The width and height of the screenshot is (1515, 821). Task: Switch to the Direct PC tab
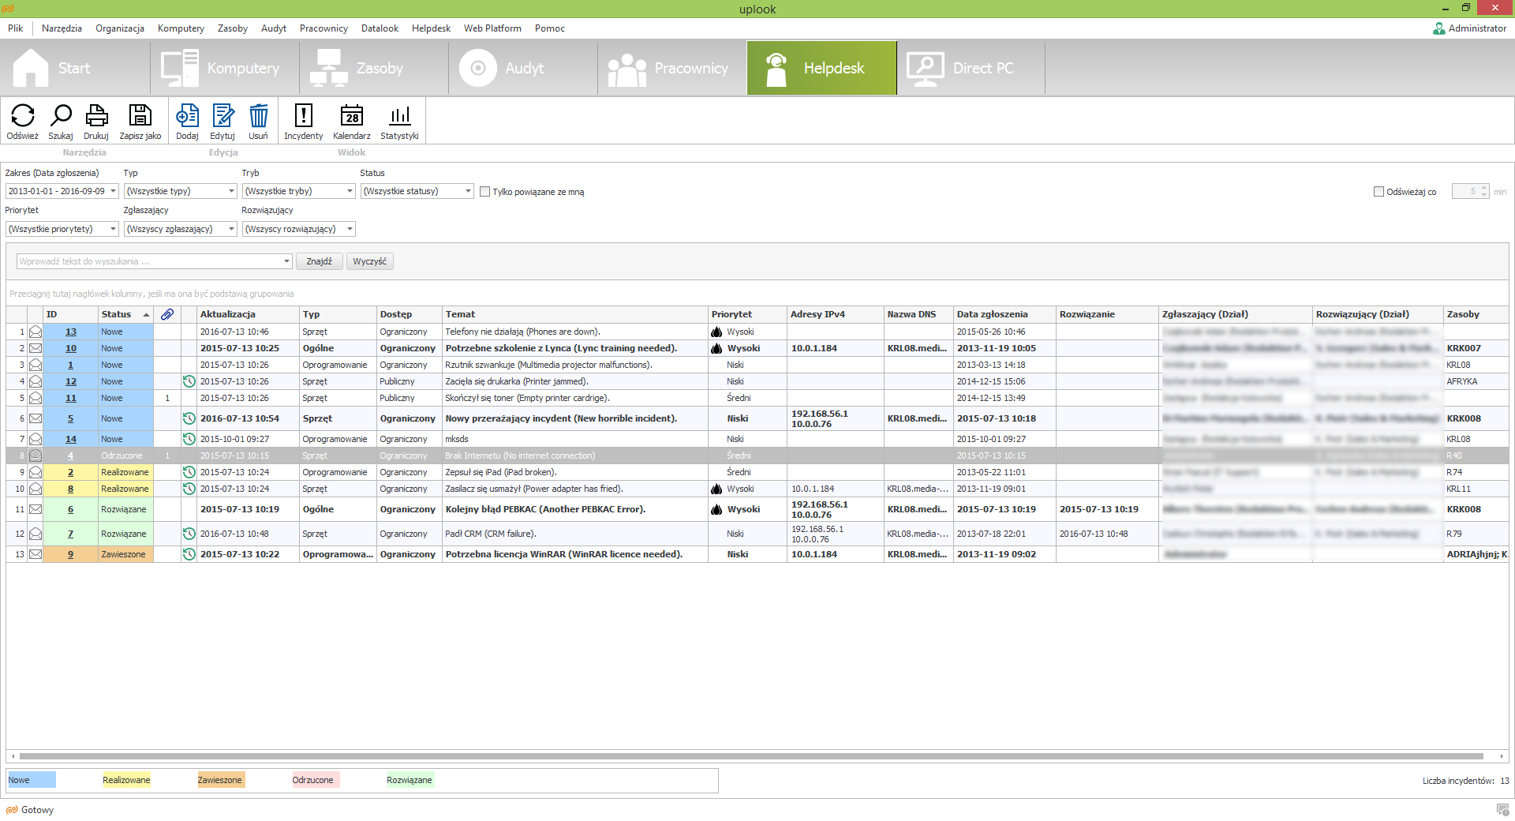pyautogui.click(x=971, y=68)
